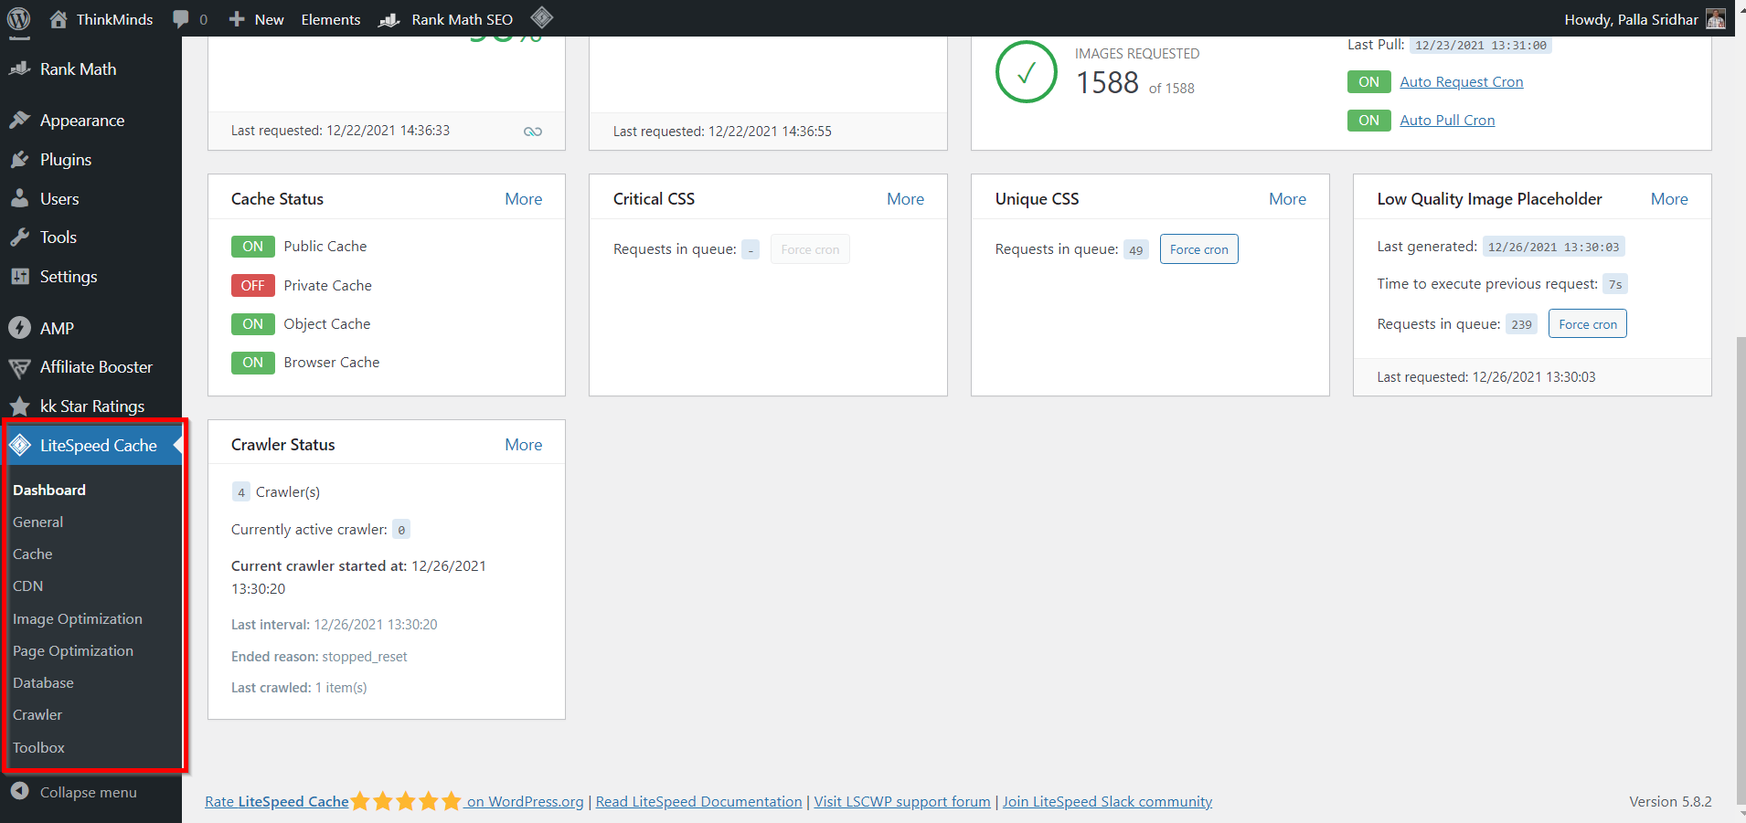This screenshot has height=823, width=1746.
Task: Toggle the Auto Pull Cron ON switch
Action: pos(1368,121)
